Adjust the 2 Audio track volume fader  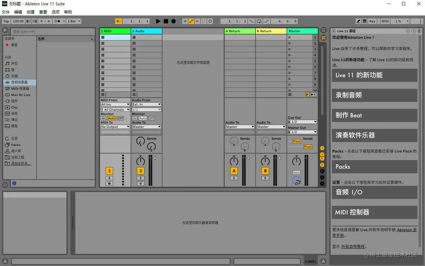154,158
